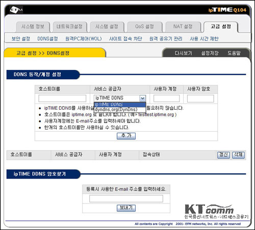Click the EFM networks copyright text
This screenshot has width=255, height=230.
(x=188, y=224)
